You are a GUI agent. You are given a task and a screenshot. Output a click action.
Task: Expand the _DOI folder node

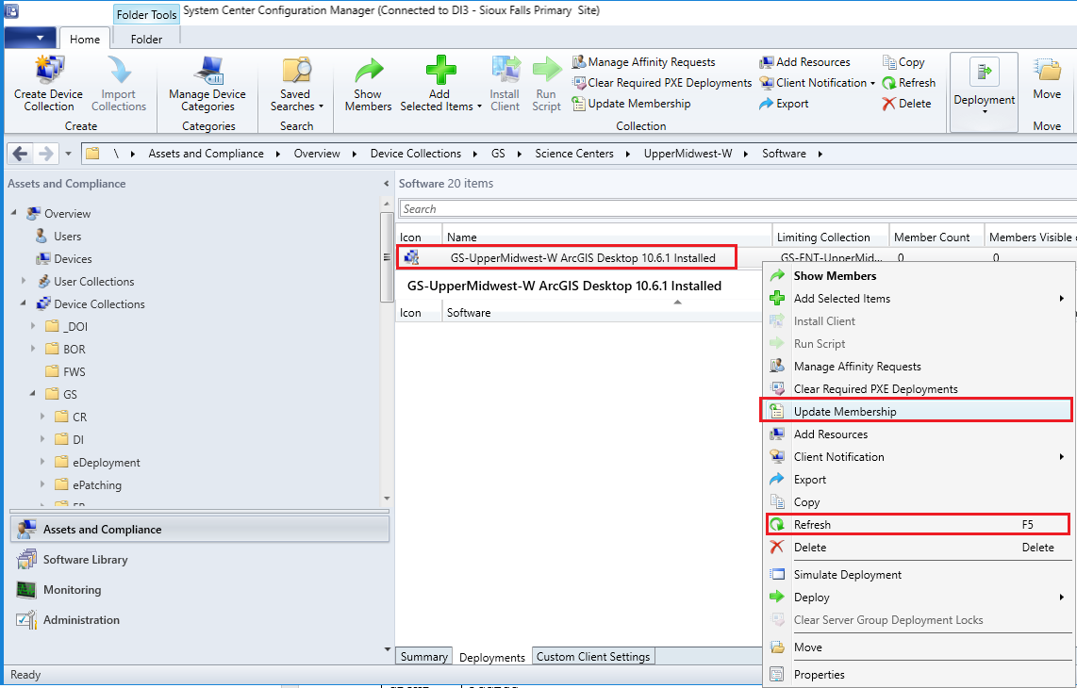33,326
